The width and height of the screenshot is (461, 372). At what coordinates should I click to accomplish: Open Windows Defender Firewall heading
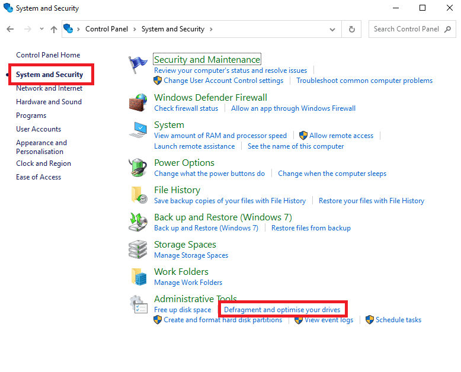click(210, 97)
